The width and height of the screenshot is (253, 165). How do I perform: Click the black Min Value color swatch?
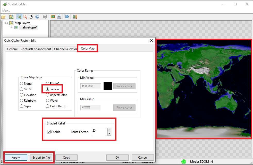tap(108, 86)
